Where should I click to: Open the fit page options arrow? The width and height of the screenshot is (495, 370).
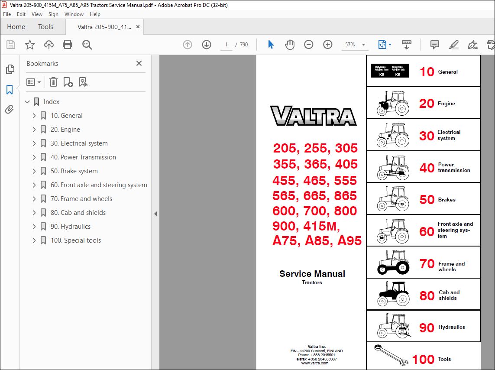click(x=390, y=45)
